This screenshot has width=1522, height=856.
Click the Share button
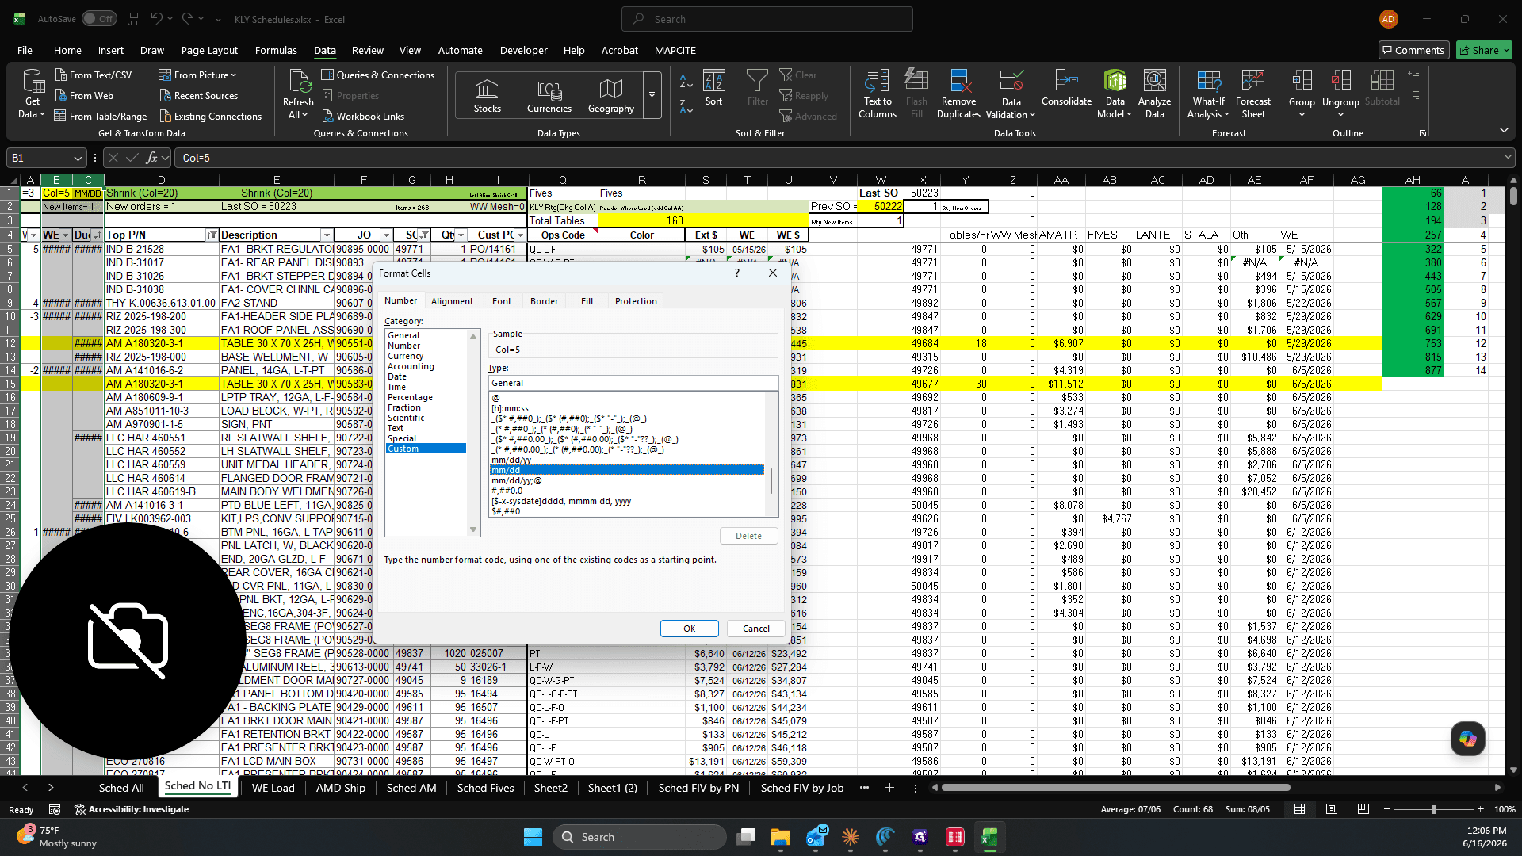[1485, 50]
